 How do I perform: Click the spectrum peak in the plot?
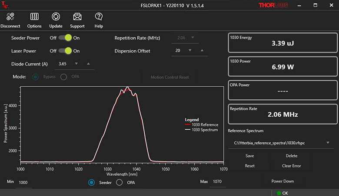(x=127, y=88)
